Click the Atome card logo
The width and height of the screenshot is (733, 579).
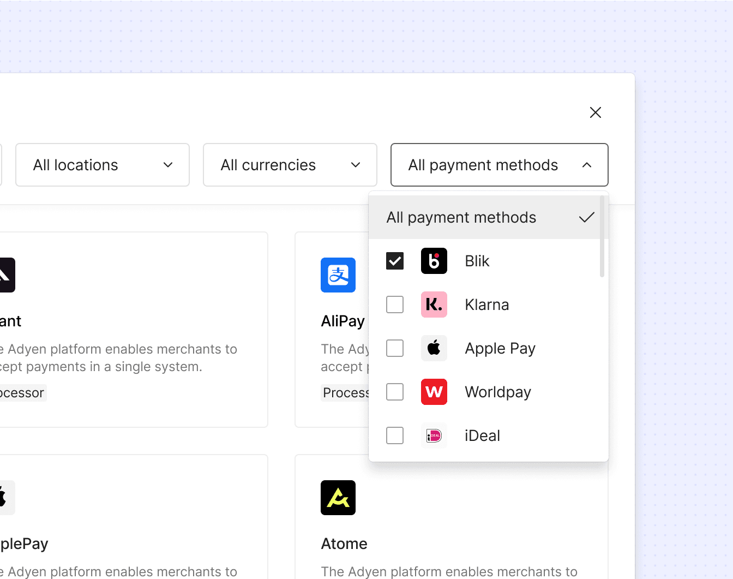coord(338,498)
